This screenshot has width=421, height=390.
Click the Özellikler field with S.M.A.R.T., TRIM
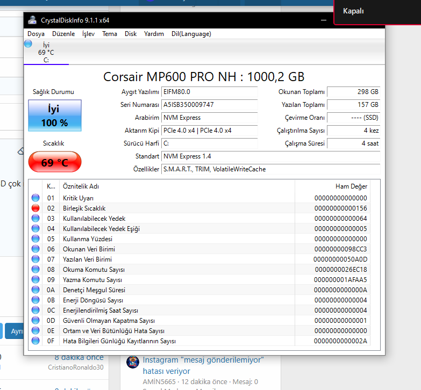(x=270, y=169)
